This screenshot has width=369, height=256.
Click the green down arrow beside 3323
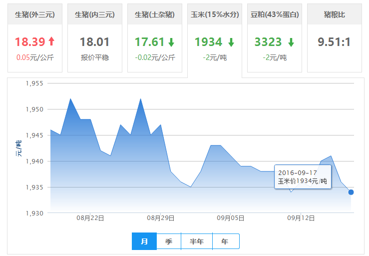tap(291, 42)
